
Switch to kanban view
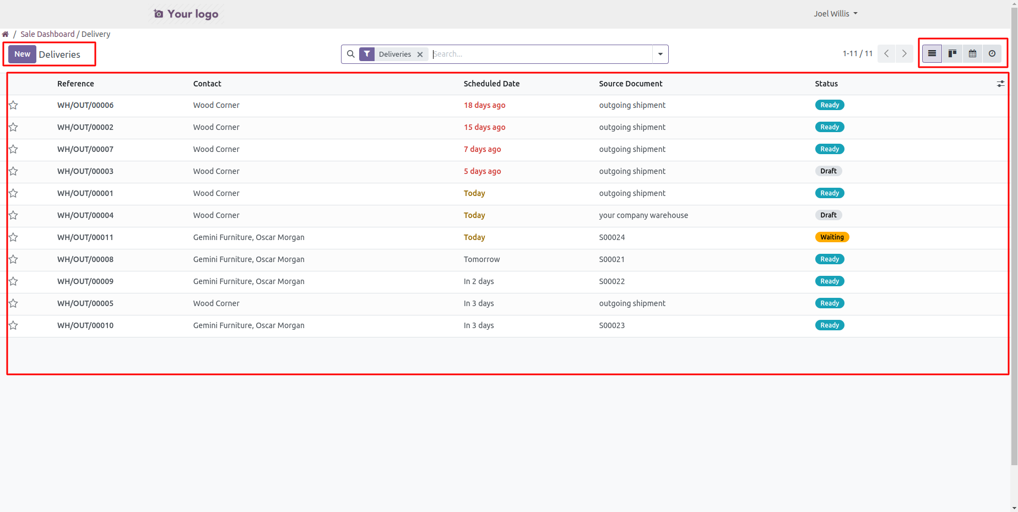952,53
